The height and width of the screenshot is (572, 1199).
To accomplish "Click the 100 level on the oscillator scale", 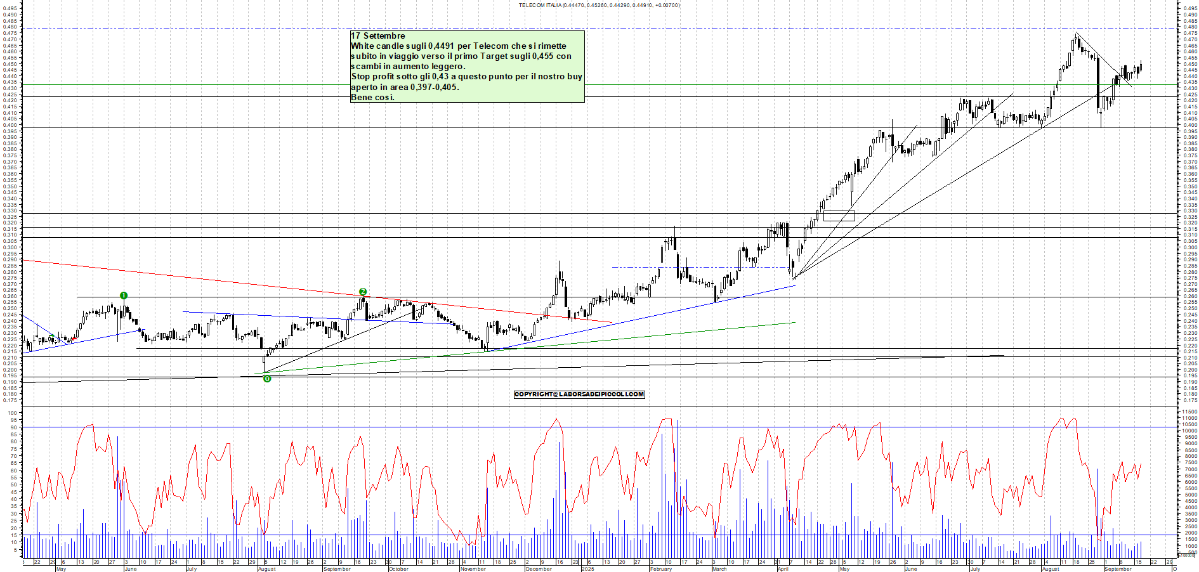I will tap(12, 413).
